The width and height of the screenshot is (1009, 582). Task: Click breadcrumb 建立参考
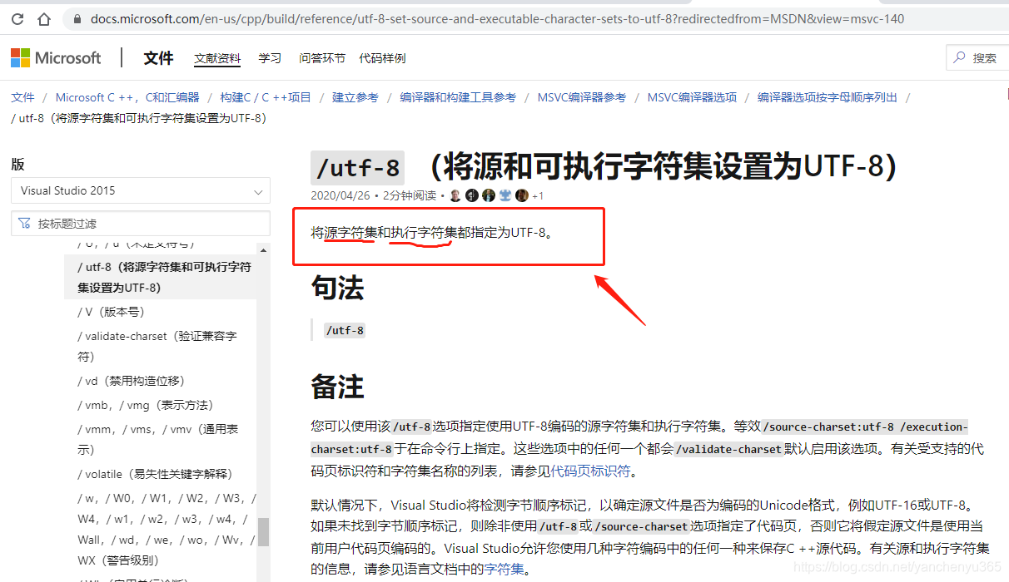click(x=355, y=97)
